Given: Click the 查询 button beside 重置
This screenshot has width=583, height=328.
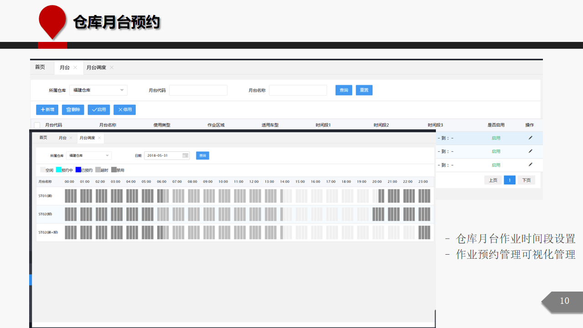Looking at the screenshot, I should [344, 90].
